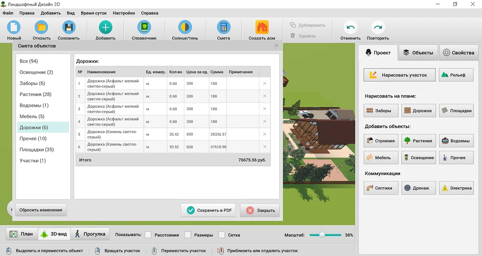Delete row 5 with its X icon
The image size is (482, 256).
(x=265, y=134)
